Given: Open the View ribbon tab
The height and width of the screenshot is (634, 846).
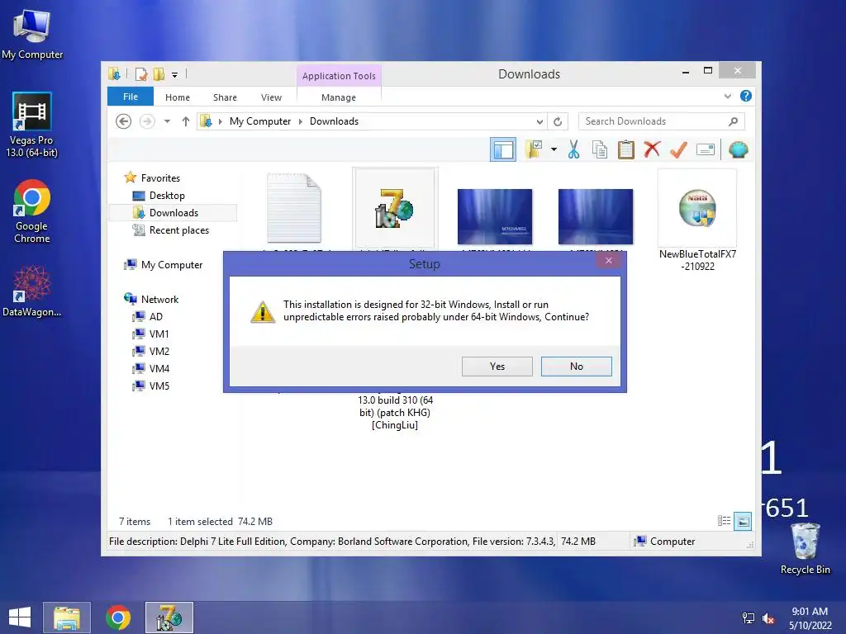Looking at the screenshot, I should coord(271,97).
